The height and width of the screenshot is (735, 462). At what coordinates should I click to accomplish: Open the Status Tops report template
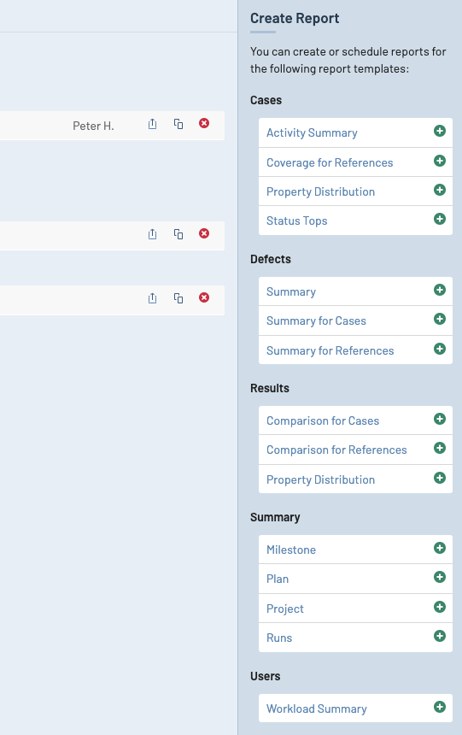click(296, 220)
